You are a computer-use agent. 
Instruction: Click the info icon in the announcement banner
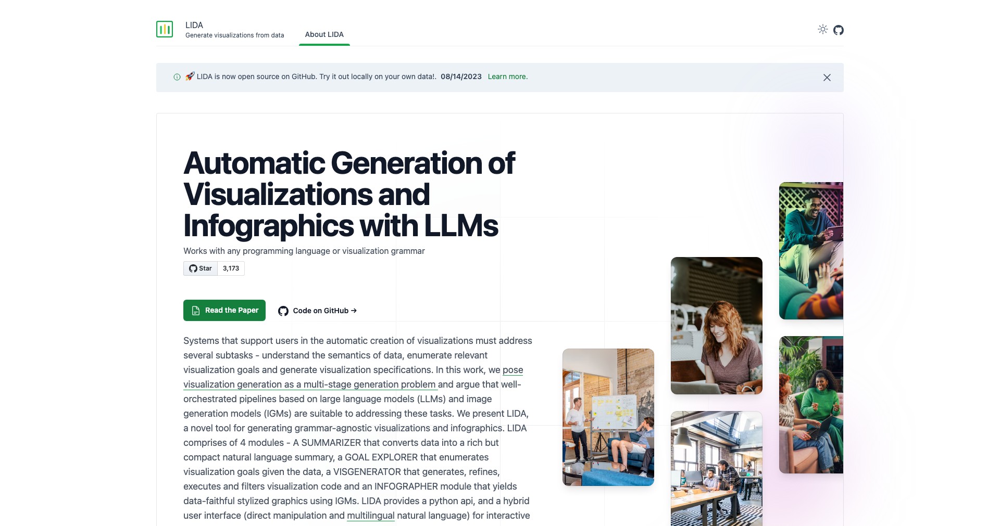pos(177,77)
